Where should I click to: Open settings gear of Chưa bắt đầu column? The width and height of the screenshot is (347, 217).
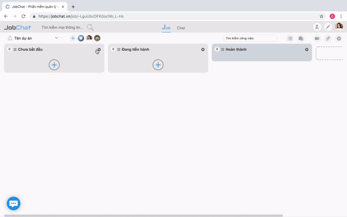[x=99, y=50]
